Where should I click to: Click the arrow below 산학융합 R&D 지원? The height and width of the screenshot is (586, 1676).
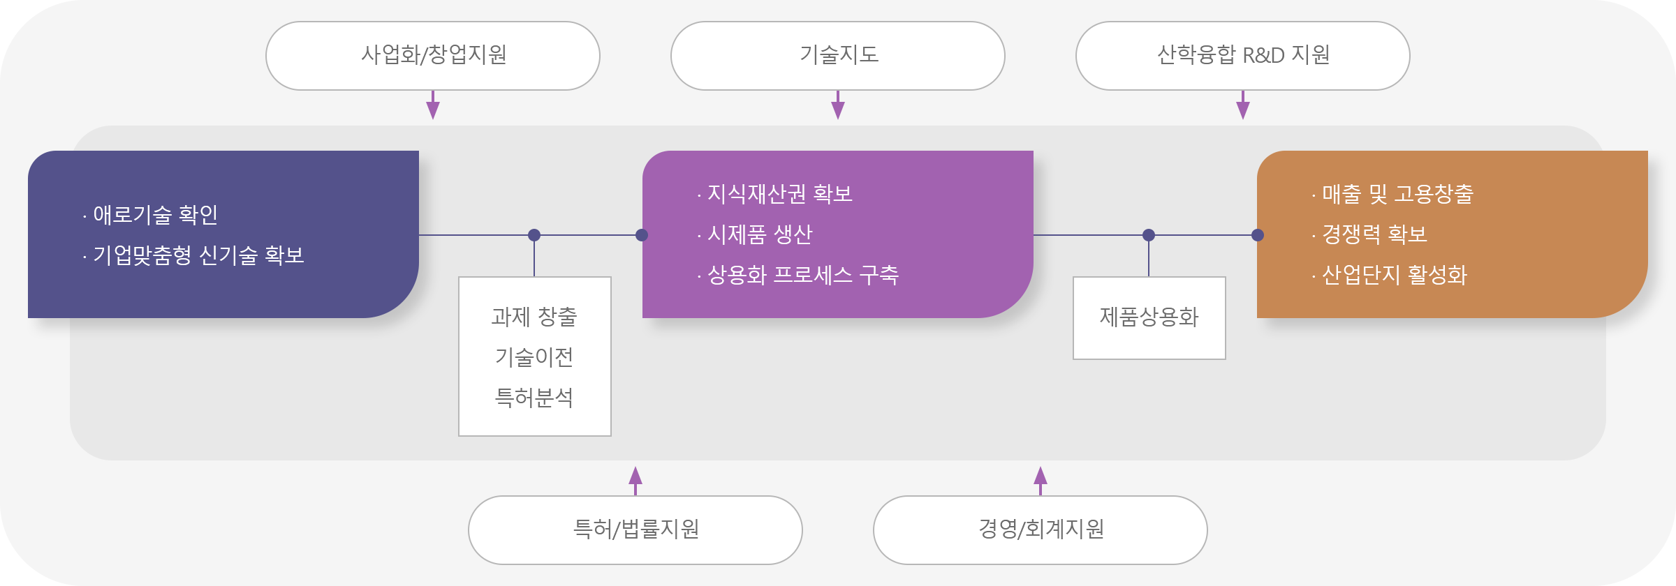click(x=1243, y=105)
